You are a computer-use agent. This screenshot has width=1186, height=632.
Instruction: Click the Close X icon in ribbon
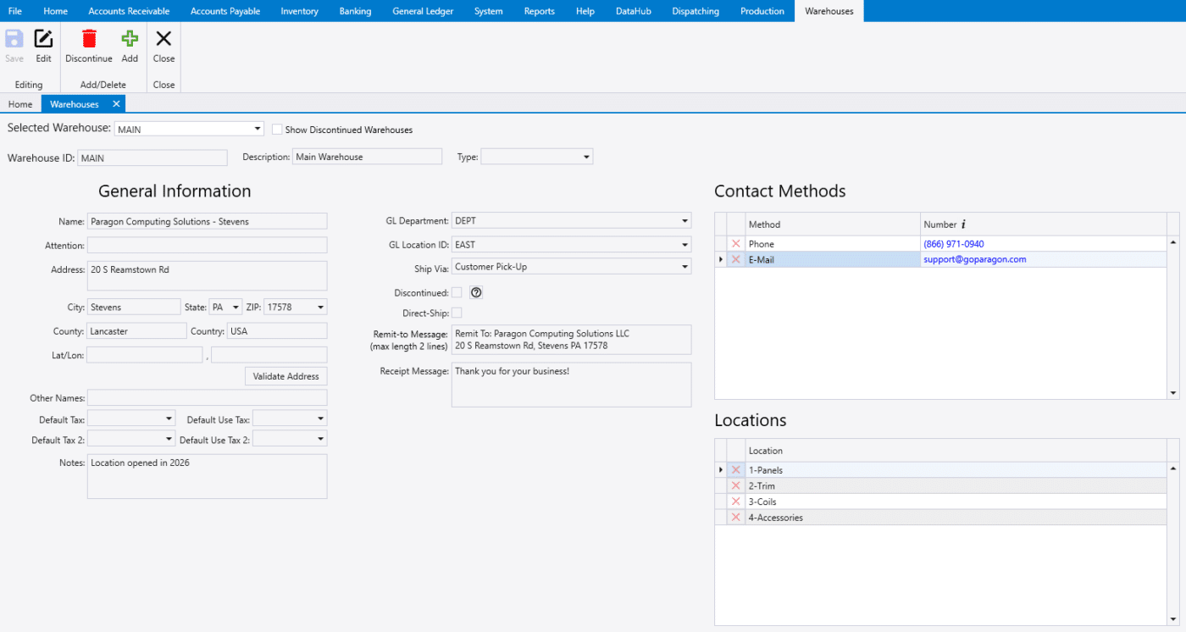[163, 39]
